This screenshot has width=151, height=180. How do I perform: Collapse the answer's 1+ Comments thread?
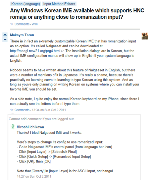(x=20, y=110)
